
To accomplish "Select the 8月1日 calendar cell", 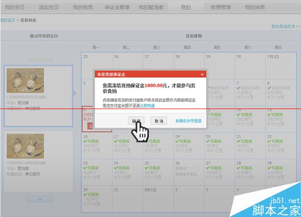I will [x=158, y=199].
